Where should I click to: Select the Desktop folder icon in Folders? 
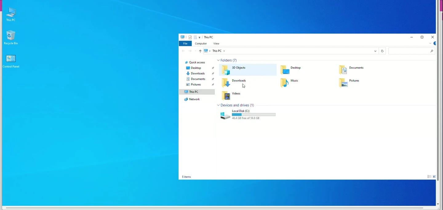(x=285, y=70)
